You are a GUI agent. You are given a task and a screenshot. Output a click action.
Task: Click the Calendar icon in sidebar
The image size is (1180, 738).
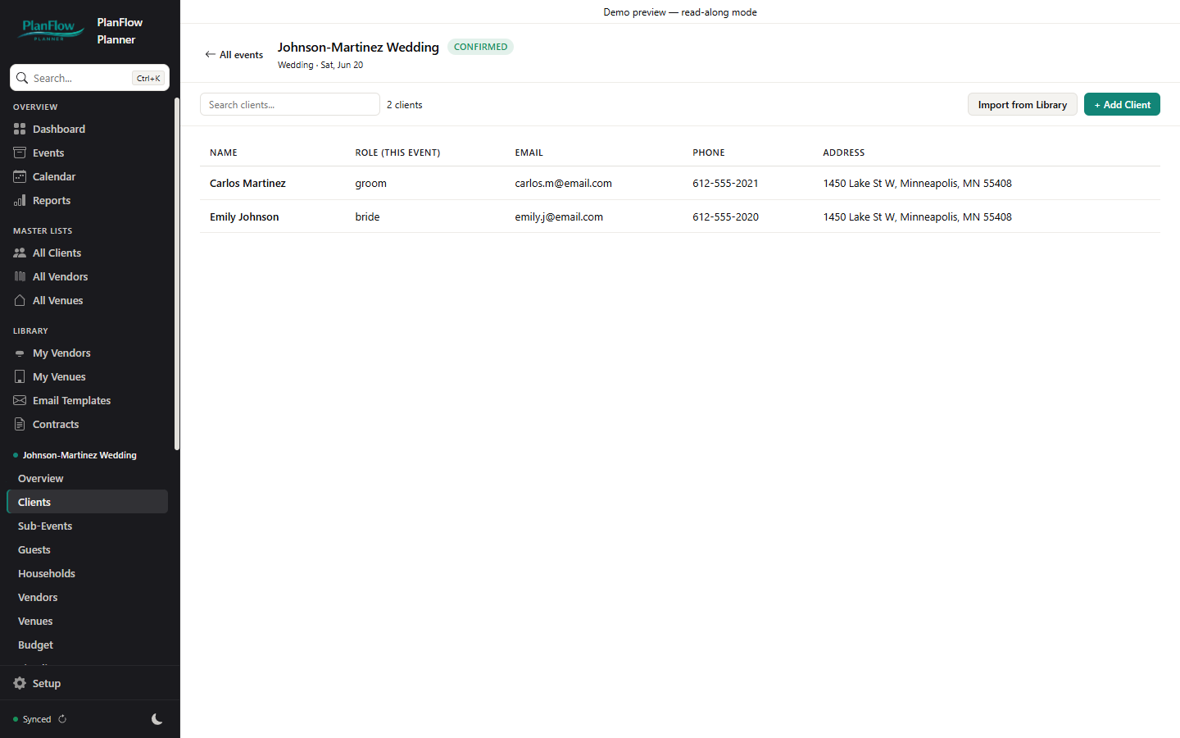(20, 176)
